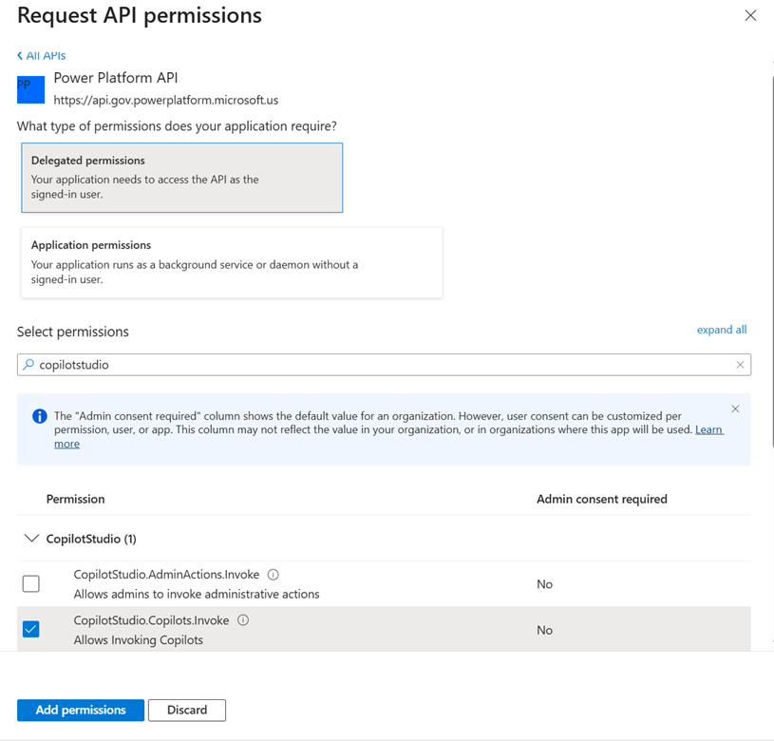Close the Request API permissions panel

click(750, 16)
